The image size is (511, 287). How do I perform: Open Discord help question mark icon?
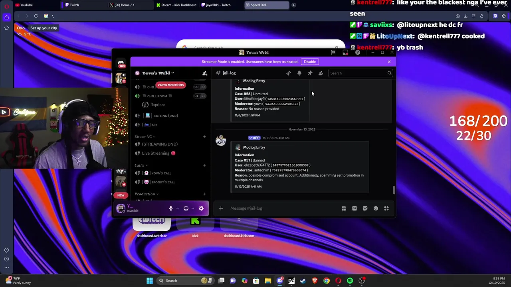tap(358, 52)
